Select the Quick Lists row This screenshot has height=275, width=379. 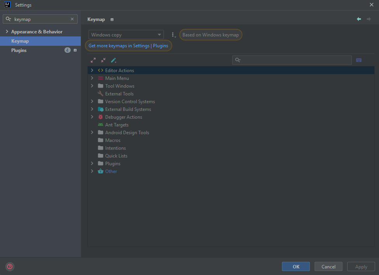(x=231, y=156)
